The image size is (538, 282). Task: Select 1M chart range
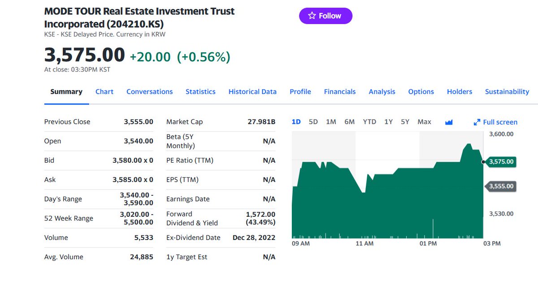[331, 122]
